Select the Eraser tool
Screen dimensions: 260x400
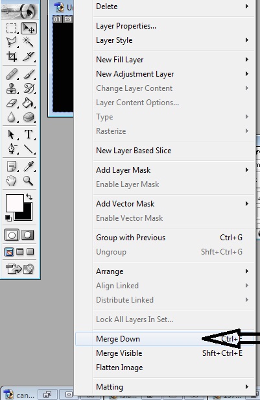[12, 103]
